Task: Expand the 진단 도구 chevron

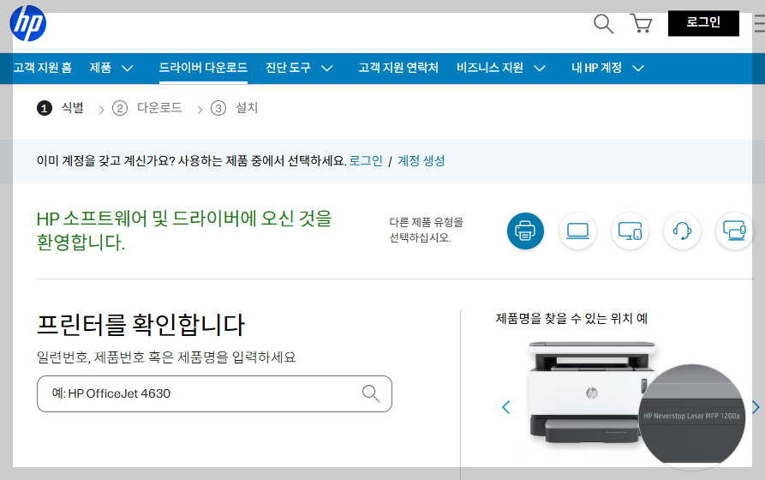Action: (327, 69)
